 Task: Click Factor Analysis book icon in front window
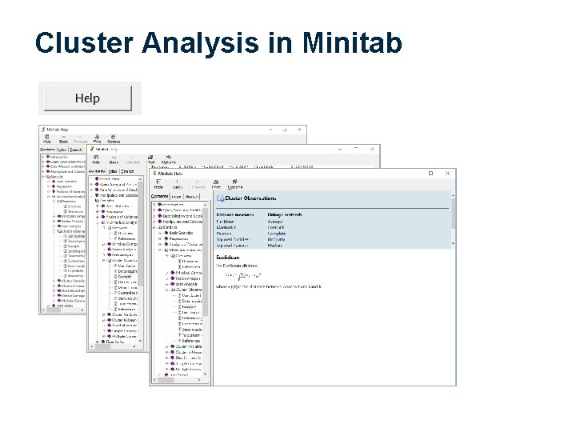point(172,278)
